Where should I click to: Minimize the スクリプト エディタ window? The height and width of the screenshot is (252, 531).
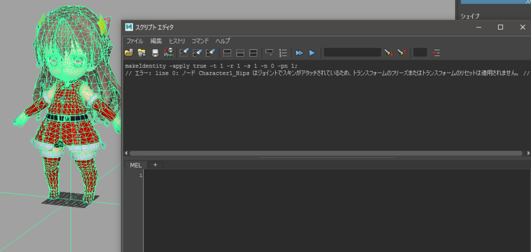click(479, 27)
